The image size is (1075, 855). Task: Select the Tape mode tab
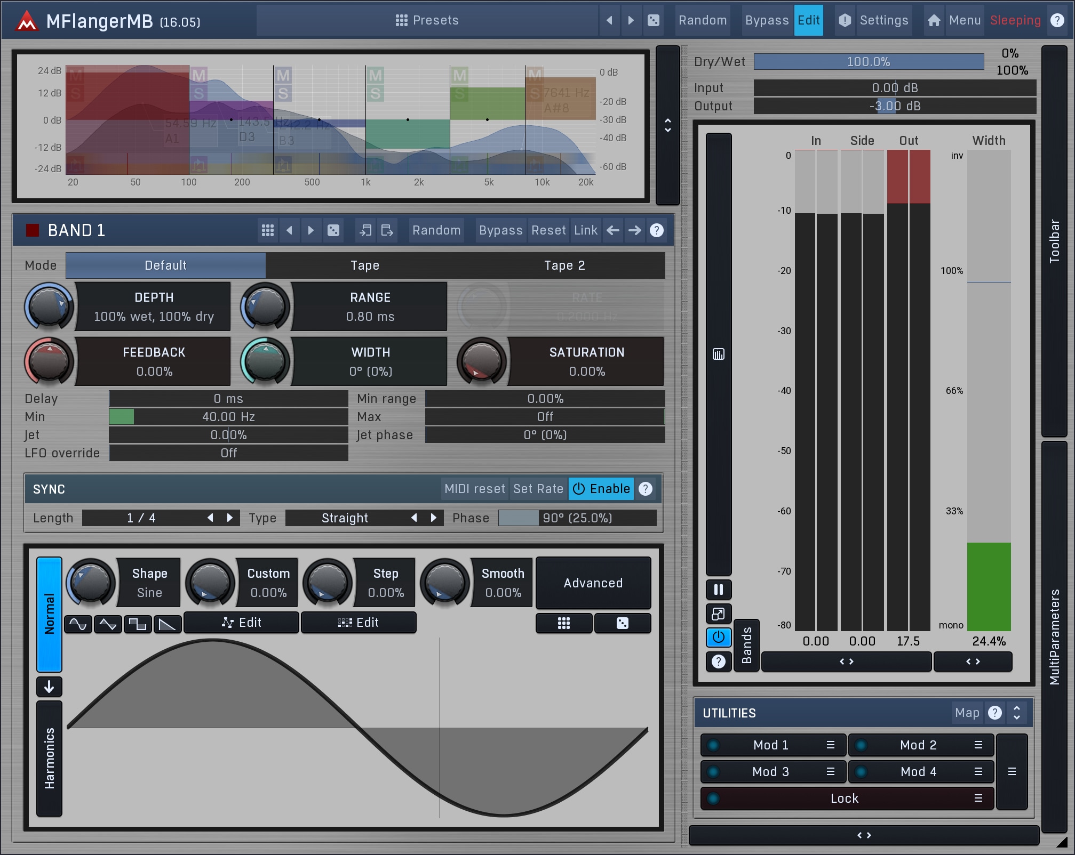365,265
